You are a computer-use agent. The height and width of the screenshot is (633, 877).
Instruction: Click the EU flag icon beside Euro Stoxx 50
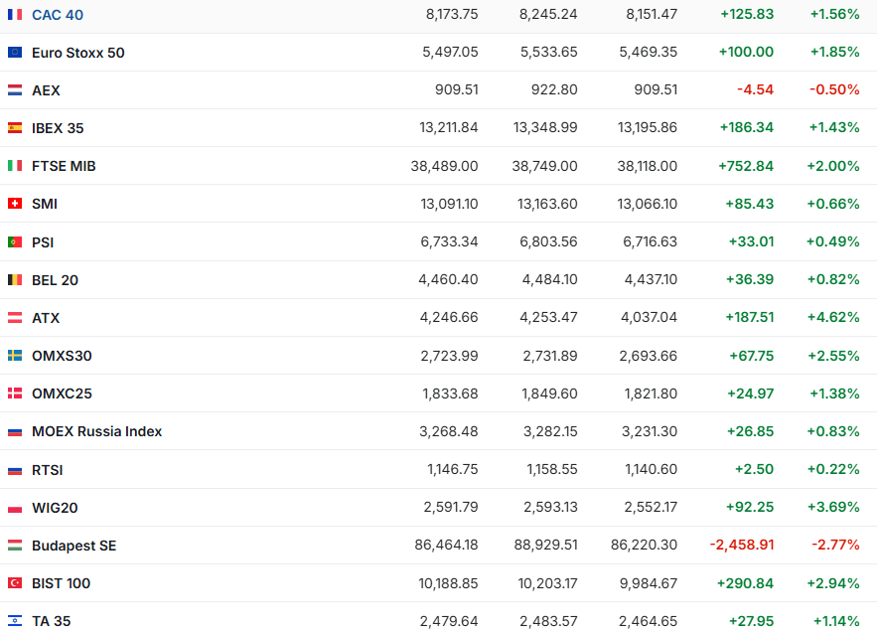click(15, 53)
